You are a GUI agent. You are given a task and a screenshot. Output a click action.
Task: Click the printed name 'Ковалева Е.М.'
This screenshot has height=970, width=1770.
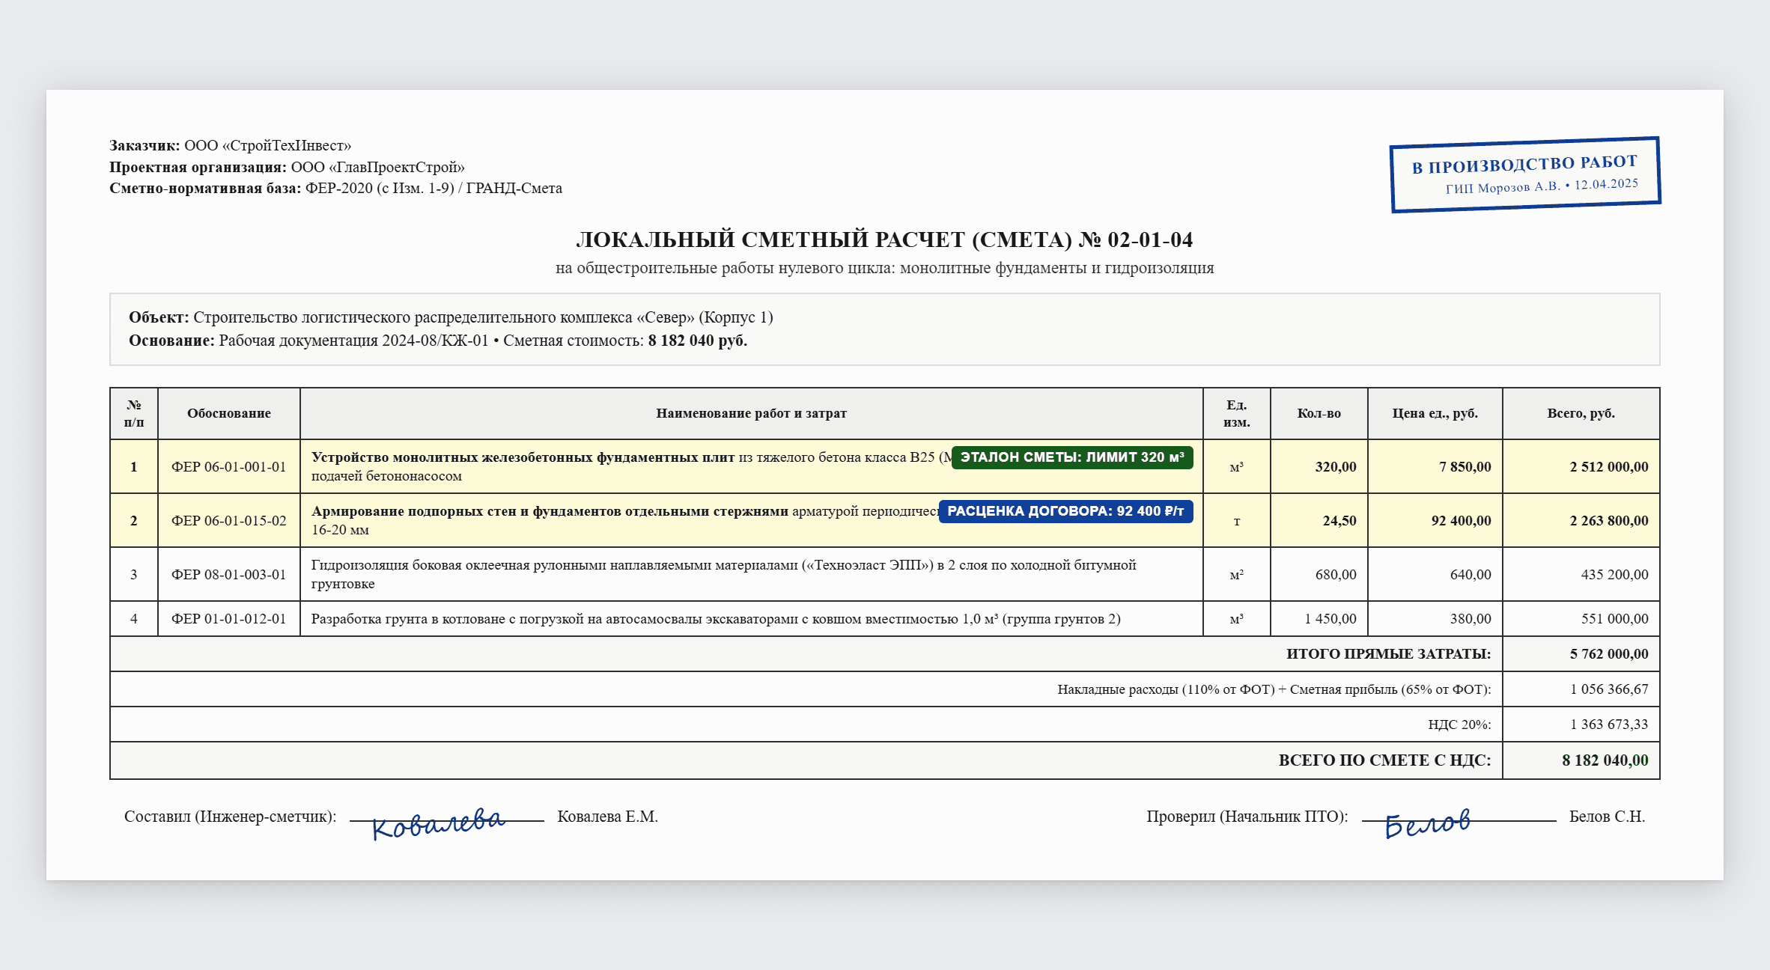(x=607, y=817)
